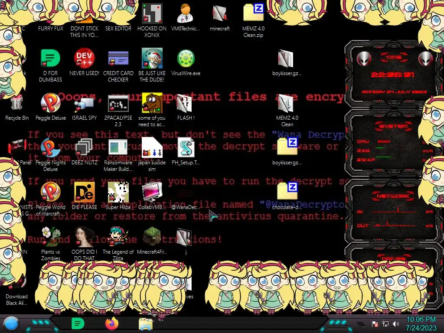This screenshot has height=333, width=444.
Task: Select MEMZ 4.0 Clean.zip archive
Action: pyautogui.click(x=253, y=20)
